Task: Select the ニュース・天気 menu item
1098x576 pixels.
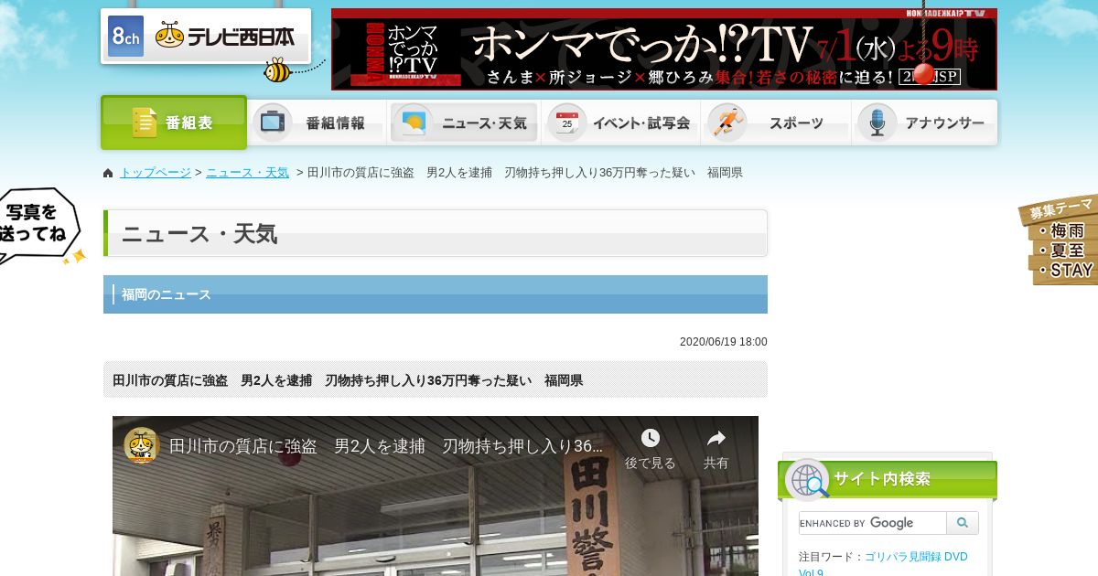Action: pos(464,123)
